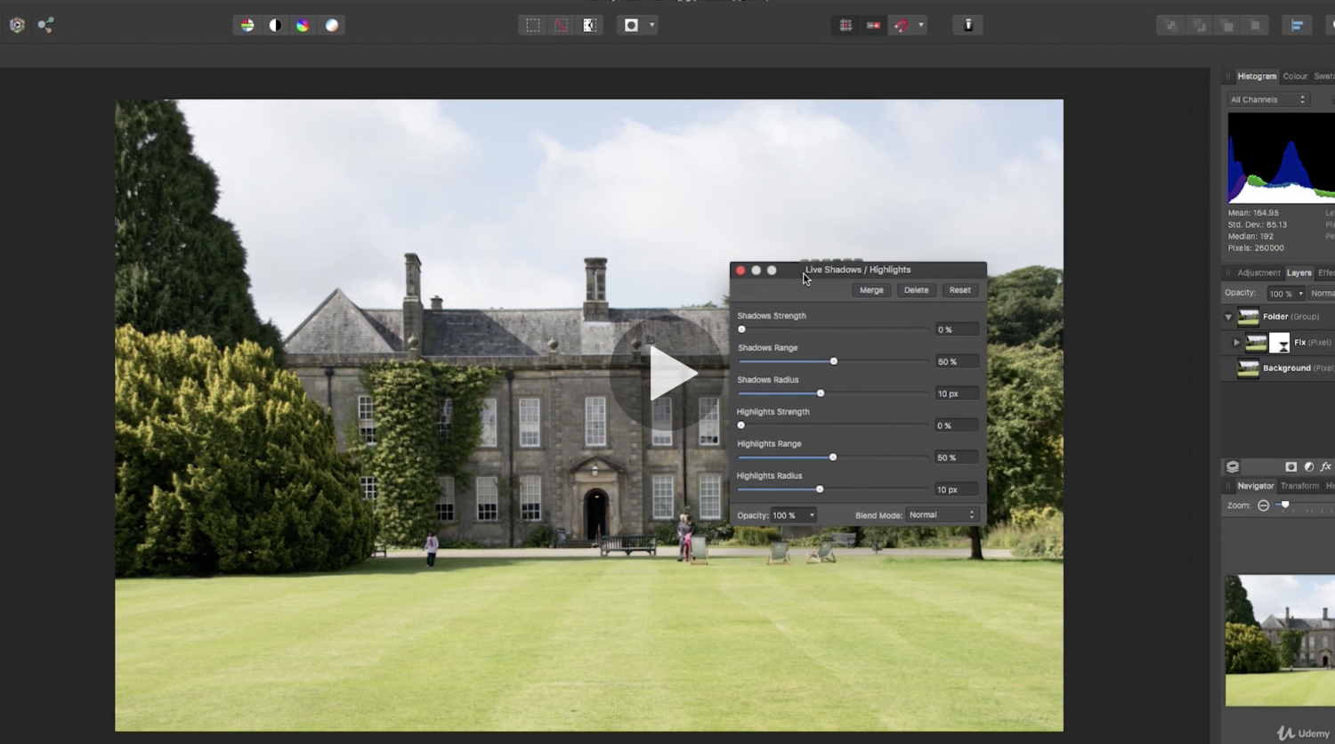
Task: Click the trash can delete icon
Action: [968, 25]
